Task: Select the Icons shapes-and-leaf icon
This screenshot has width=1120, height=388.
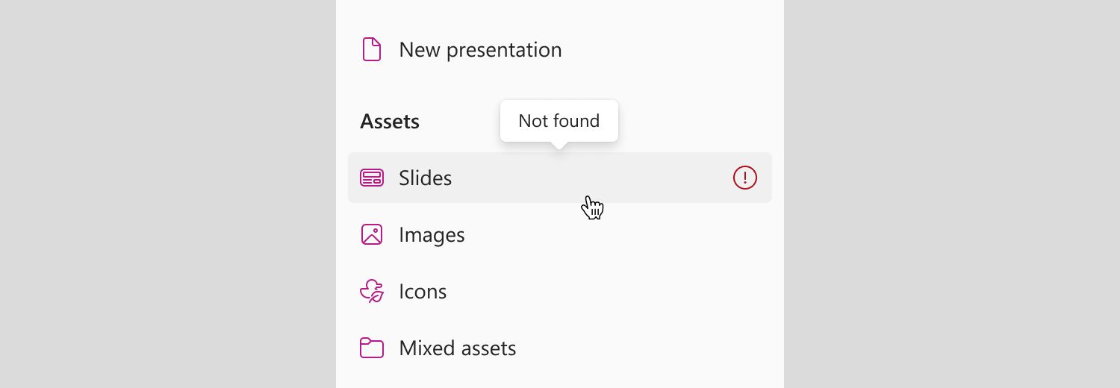Action: 372,291
